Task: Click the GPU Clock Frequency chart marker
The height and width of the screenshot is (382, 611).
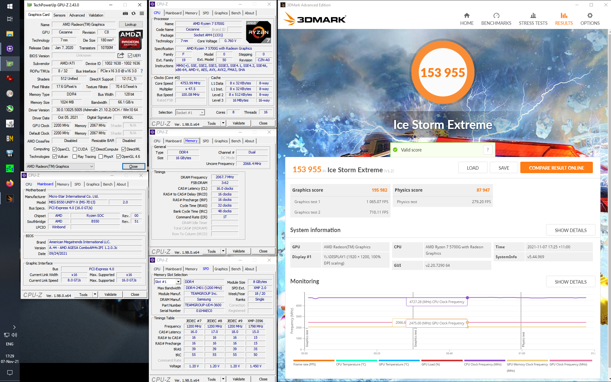Action: click(467, 322)
